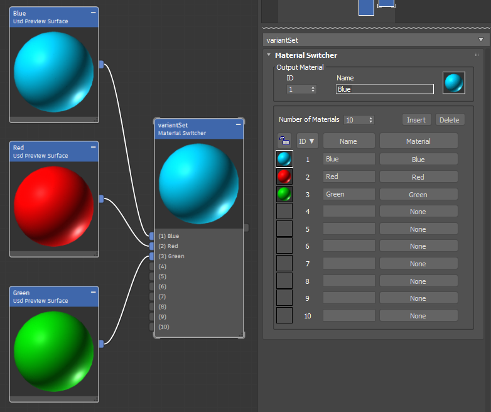This screenshot has width=491, height=412.
Task: Click the (7) slot label on variantSet node
Action: [162, 296]
